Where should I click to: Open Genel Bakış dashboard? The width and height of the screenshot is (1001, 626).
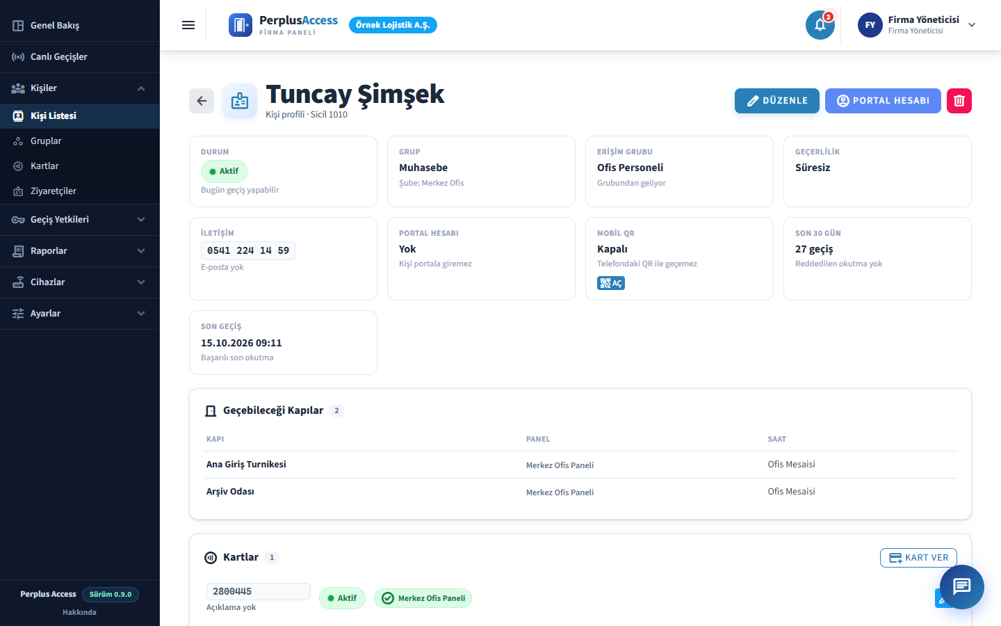tap(80, 26)
